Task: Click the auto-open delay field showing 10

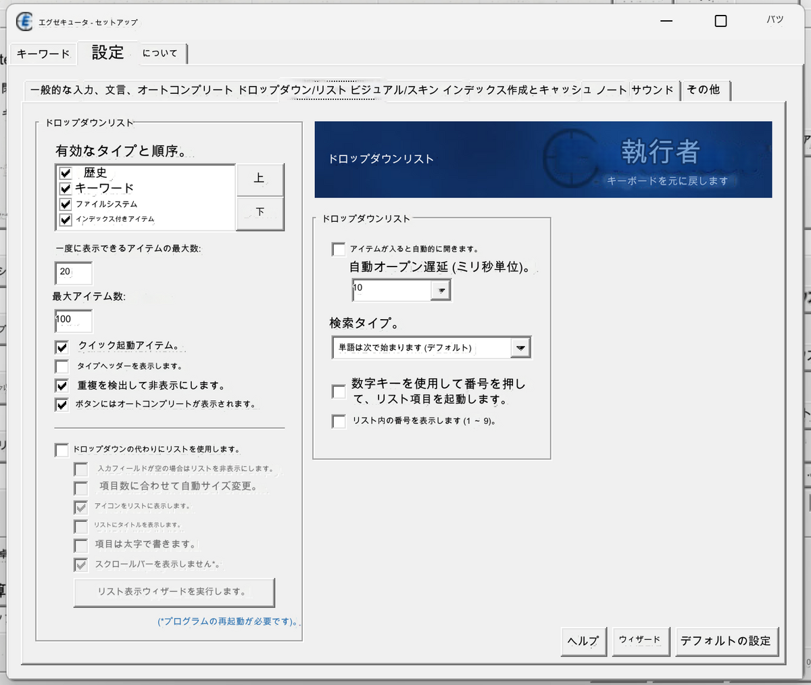Action: 392,290
